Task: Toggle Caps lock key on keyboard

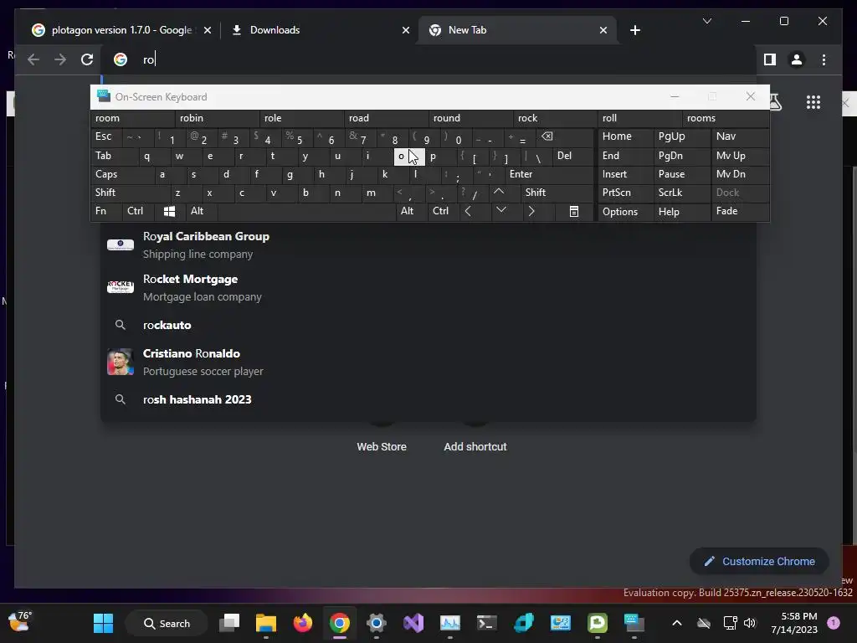Action: pos(122,174)
